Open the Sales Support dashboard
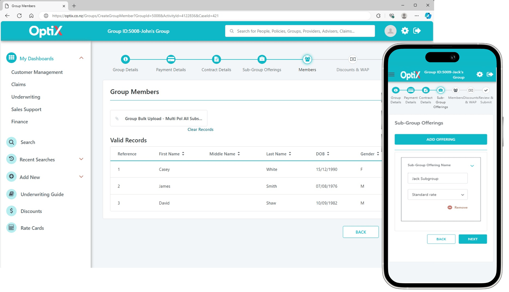 pyautogui.click(x=26, y=109)
